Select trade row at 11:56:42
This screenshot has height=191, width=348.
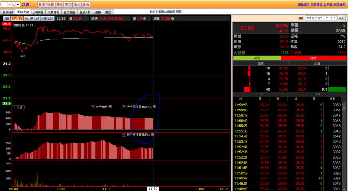click(288, 121)
